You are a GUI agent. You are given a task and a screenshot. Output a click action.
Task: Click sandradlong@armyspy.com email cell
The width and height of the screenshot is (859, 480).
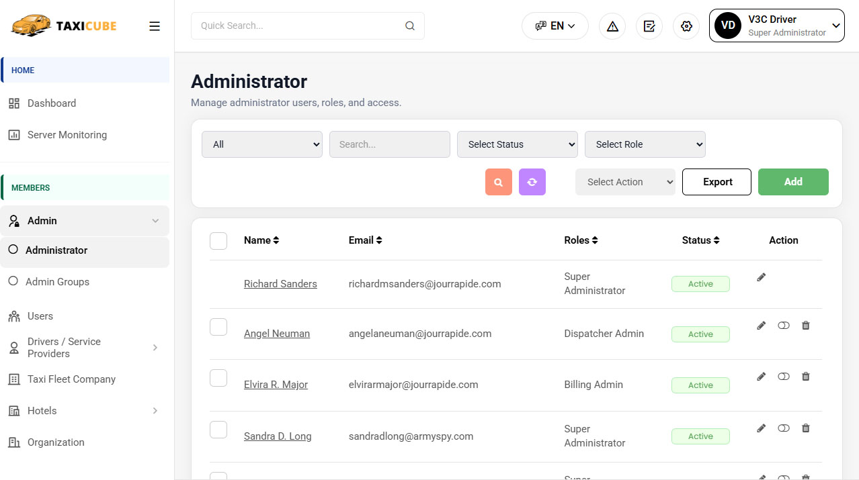click(x=411, y=436)
